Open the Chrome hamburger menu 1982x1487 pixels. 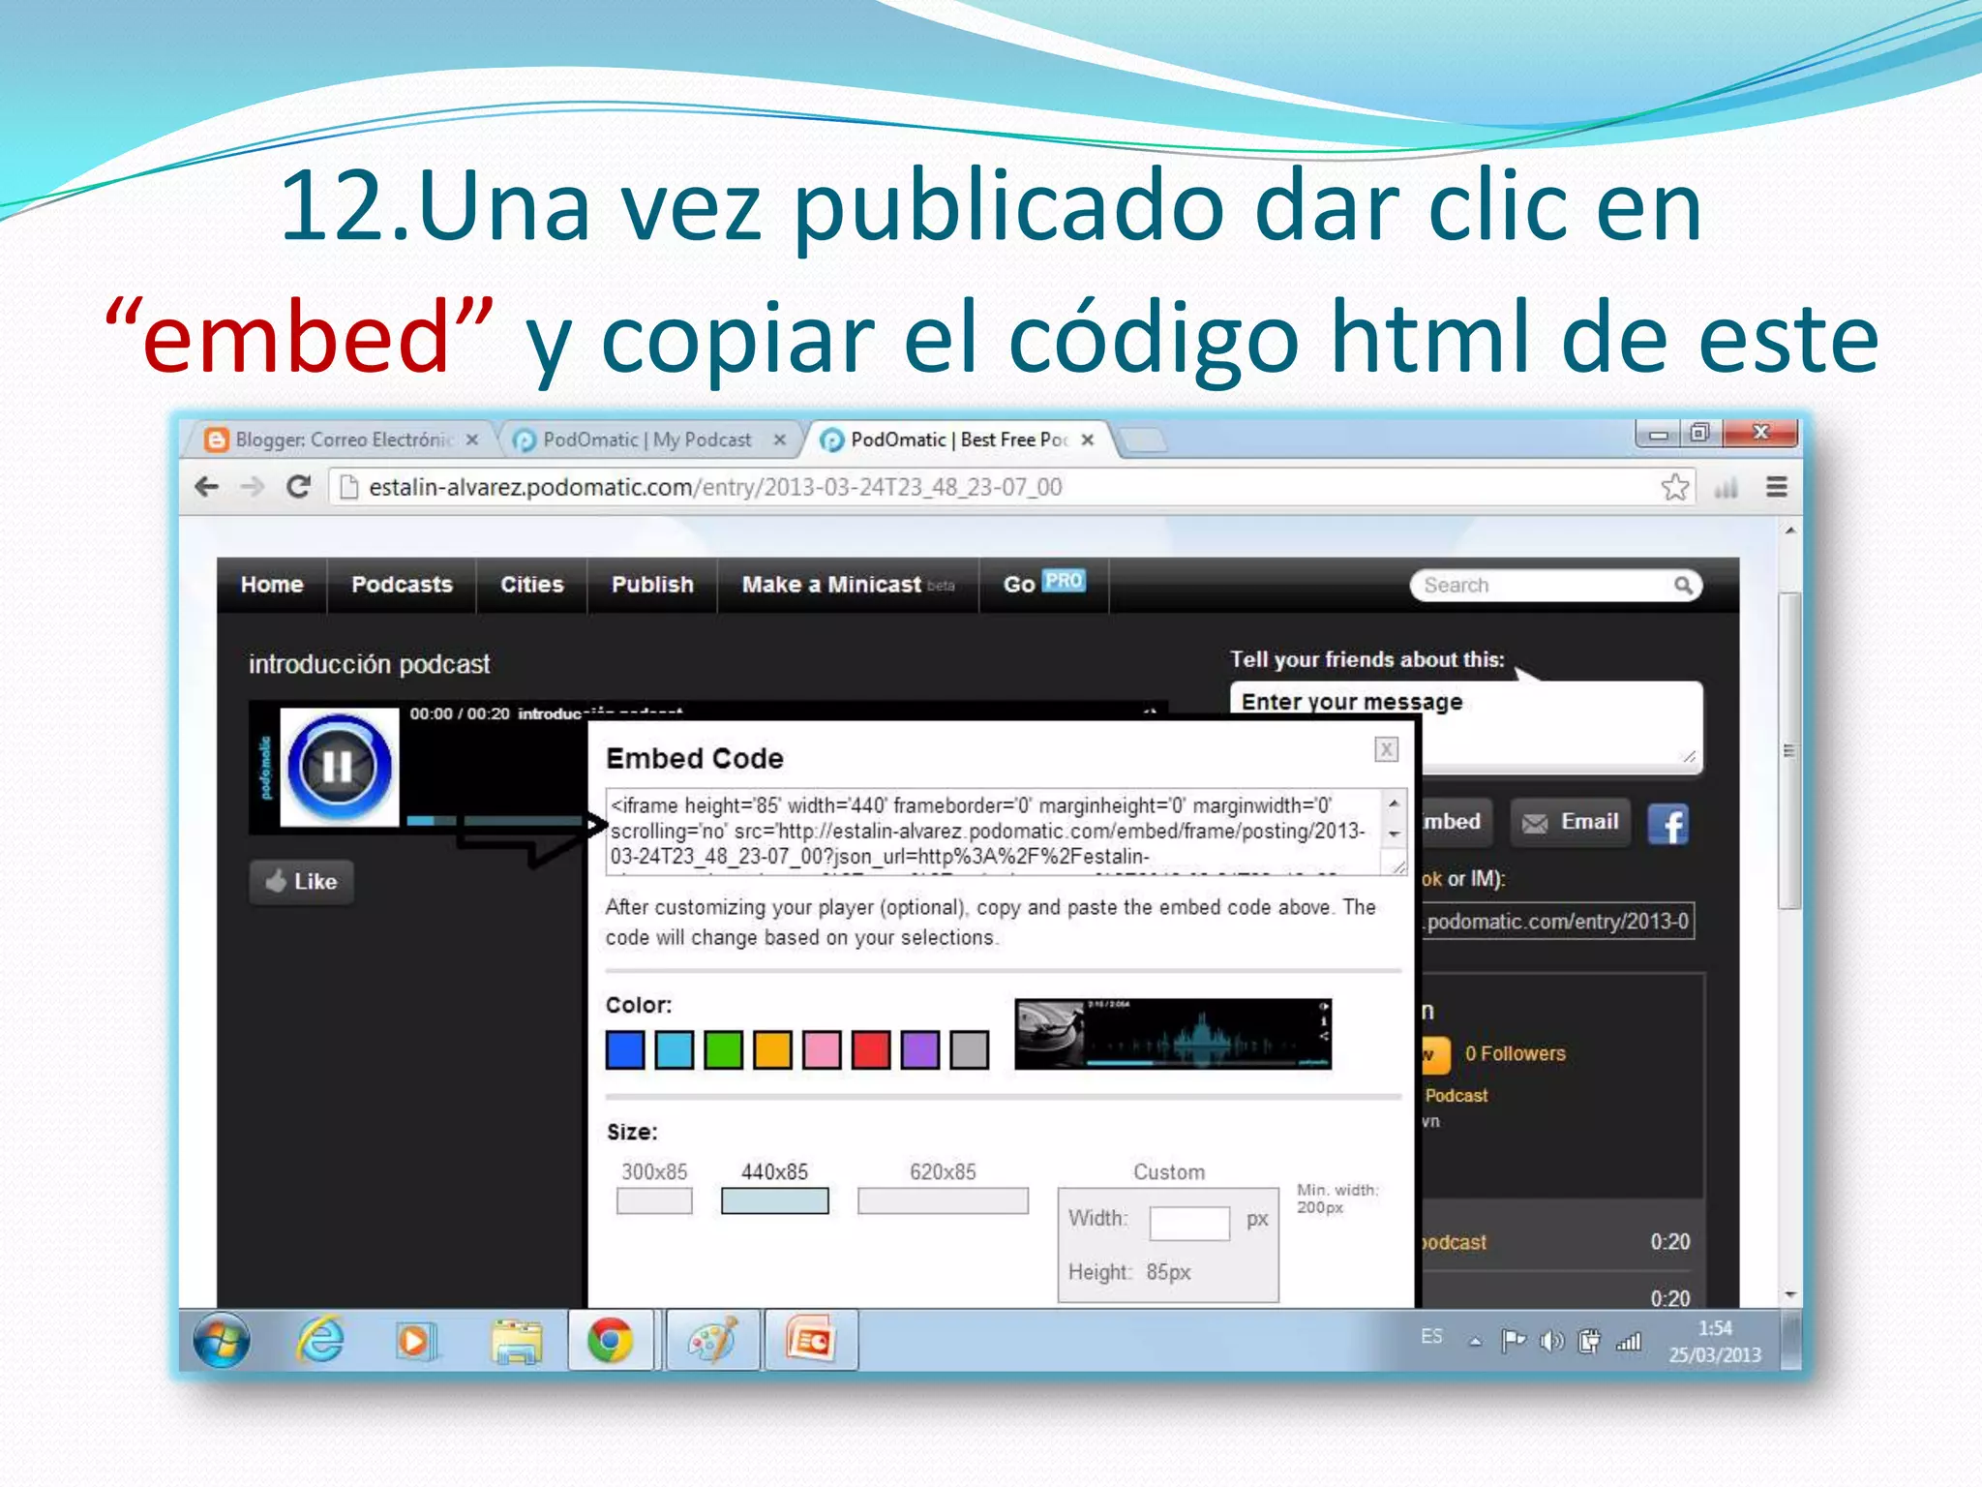click(x=1777, y=487)
